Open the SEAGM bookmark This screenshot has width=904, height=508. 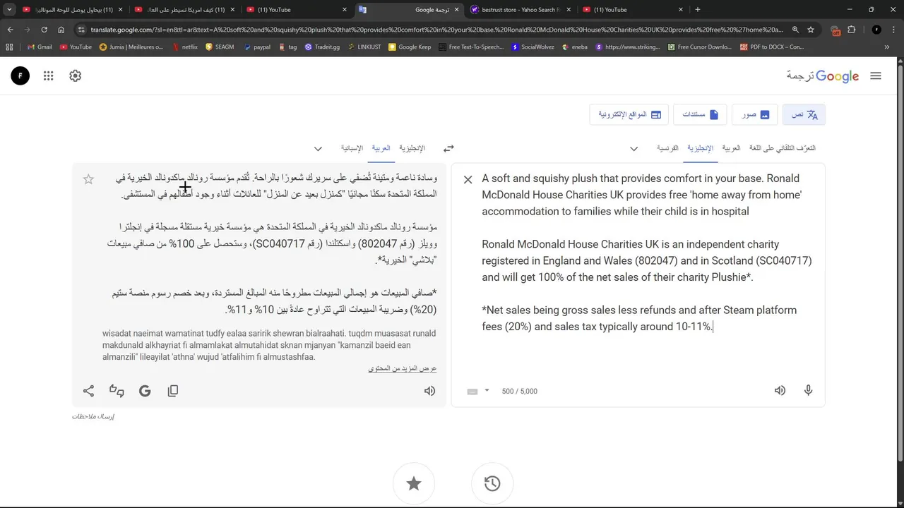pos(220,47)
